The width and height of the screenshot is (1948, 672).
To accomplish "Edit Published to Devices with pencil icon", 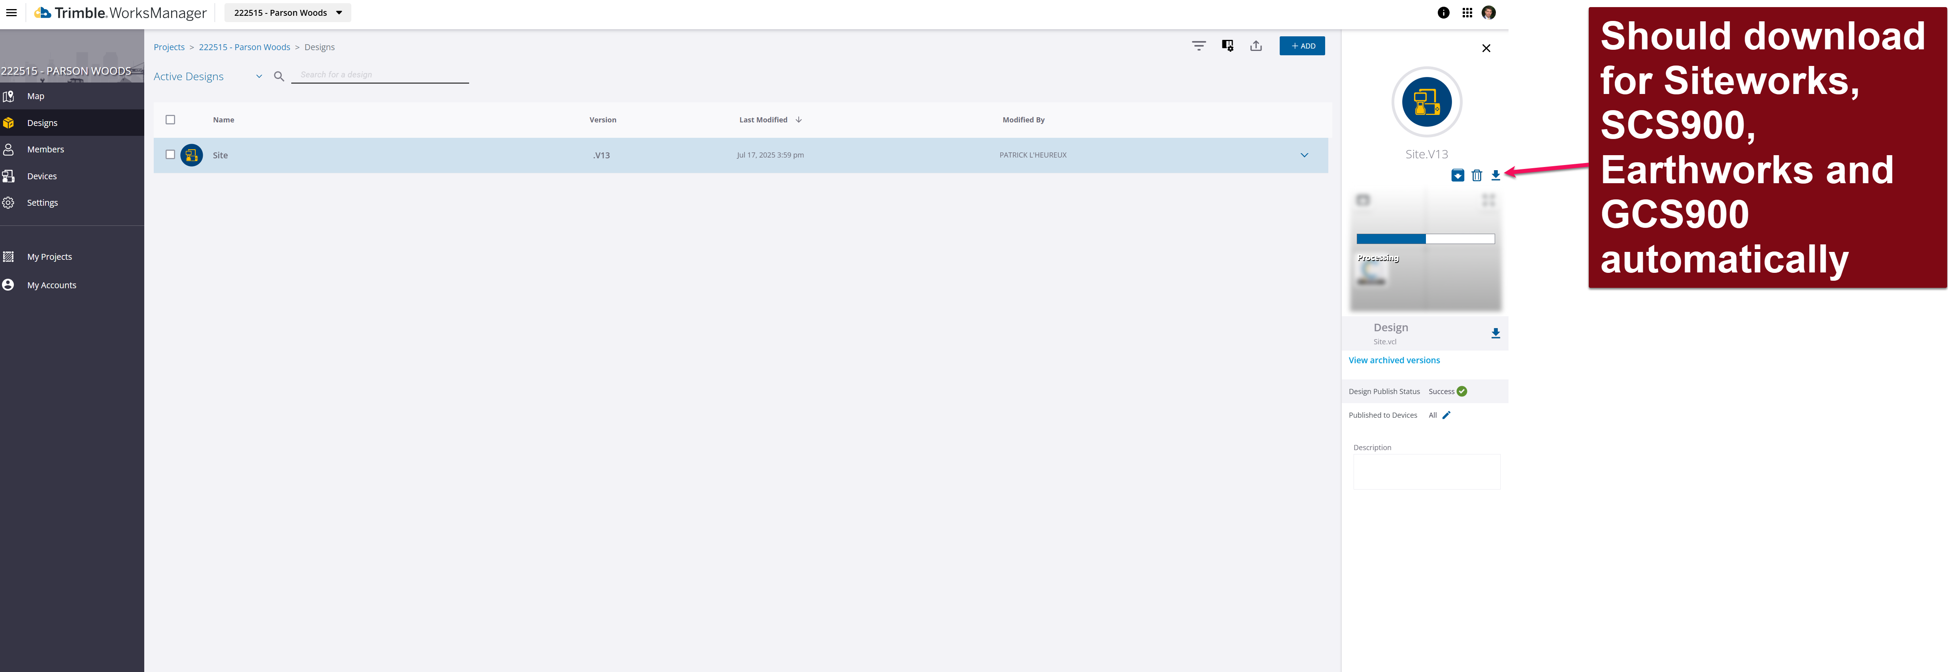I will click(1446, 415).
